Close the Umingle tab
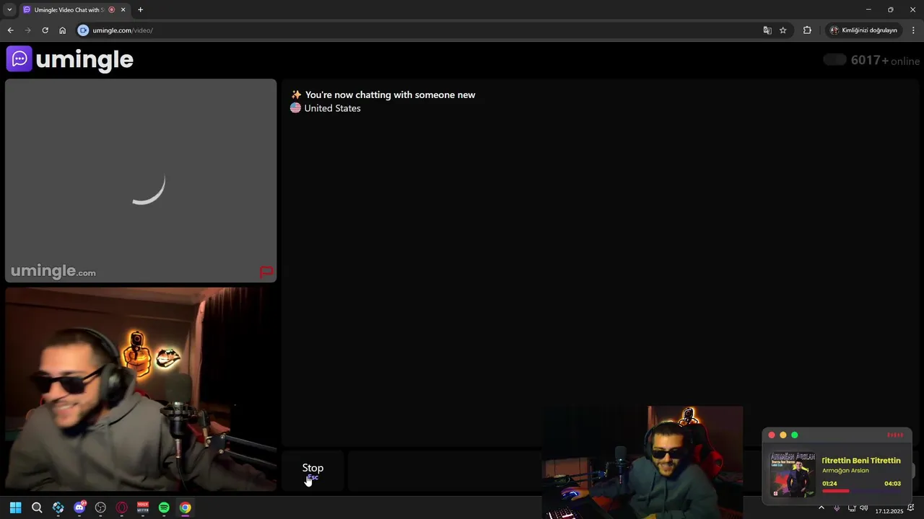Image resolution: width=924 pixels, height=519 pixels. pos(123,10)
